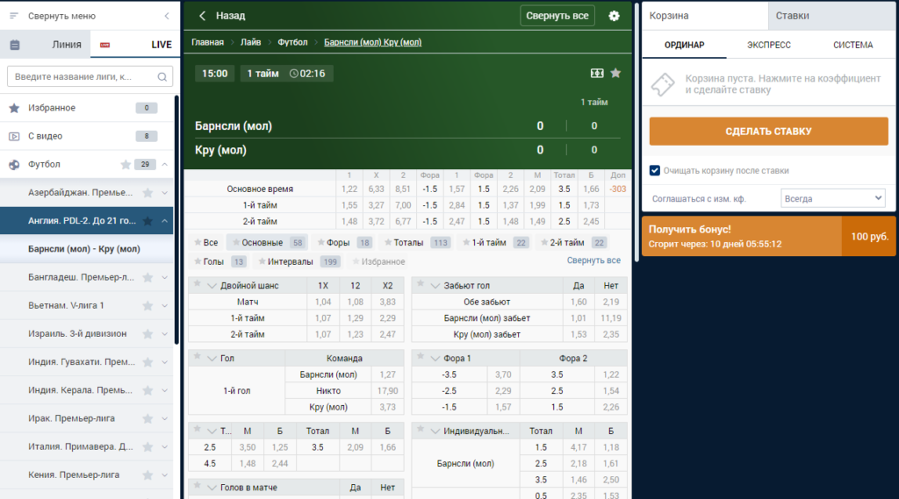Go to Главная breadcrumb
The image size is (899, 499).
point(207,42)
